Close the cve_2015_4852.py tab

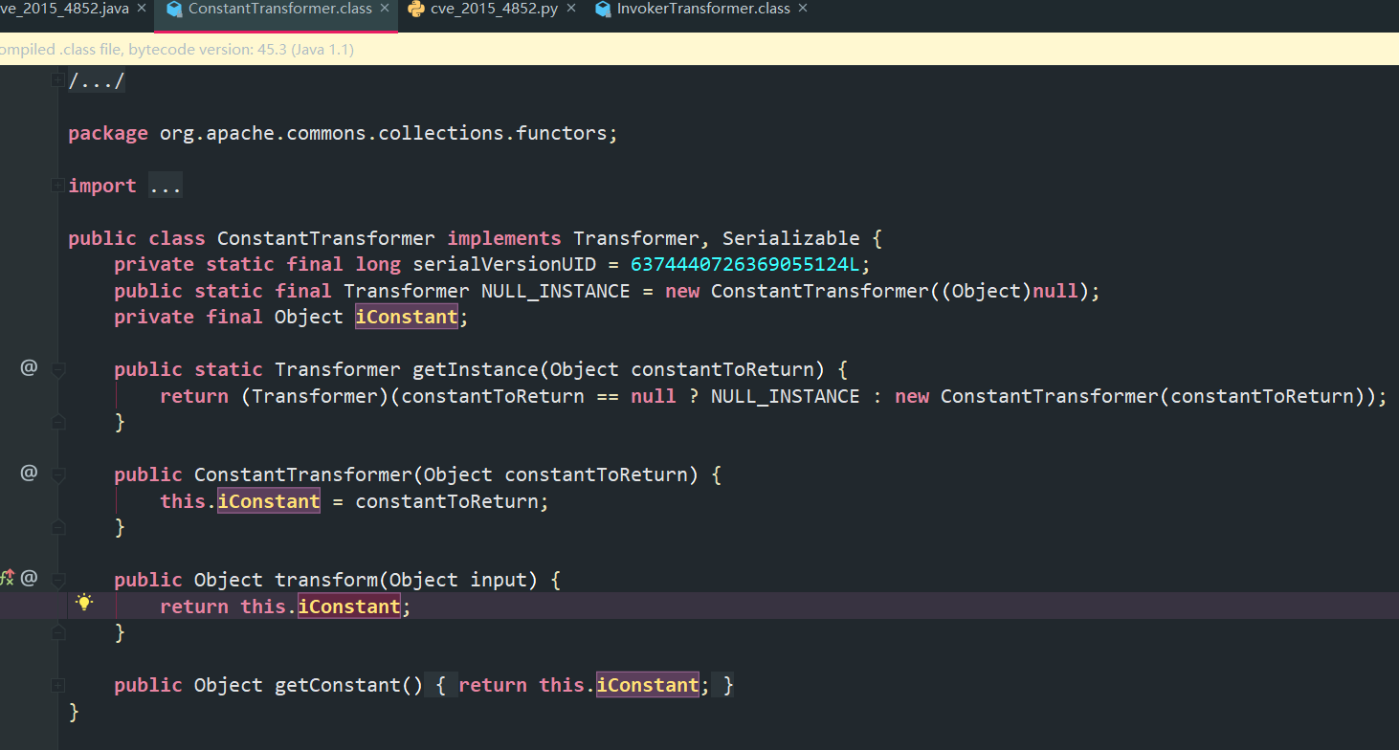click(571, 8)
